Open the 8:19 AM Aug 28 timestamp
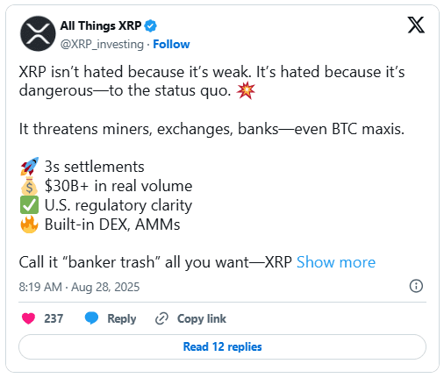 pos(79,287)
